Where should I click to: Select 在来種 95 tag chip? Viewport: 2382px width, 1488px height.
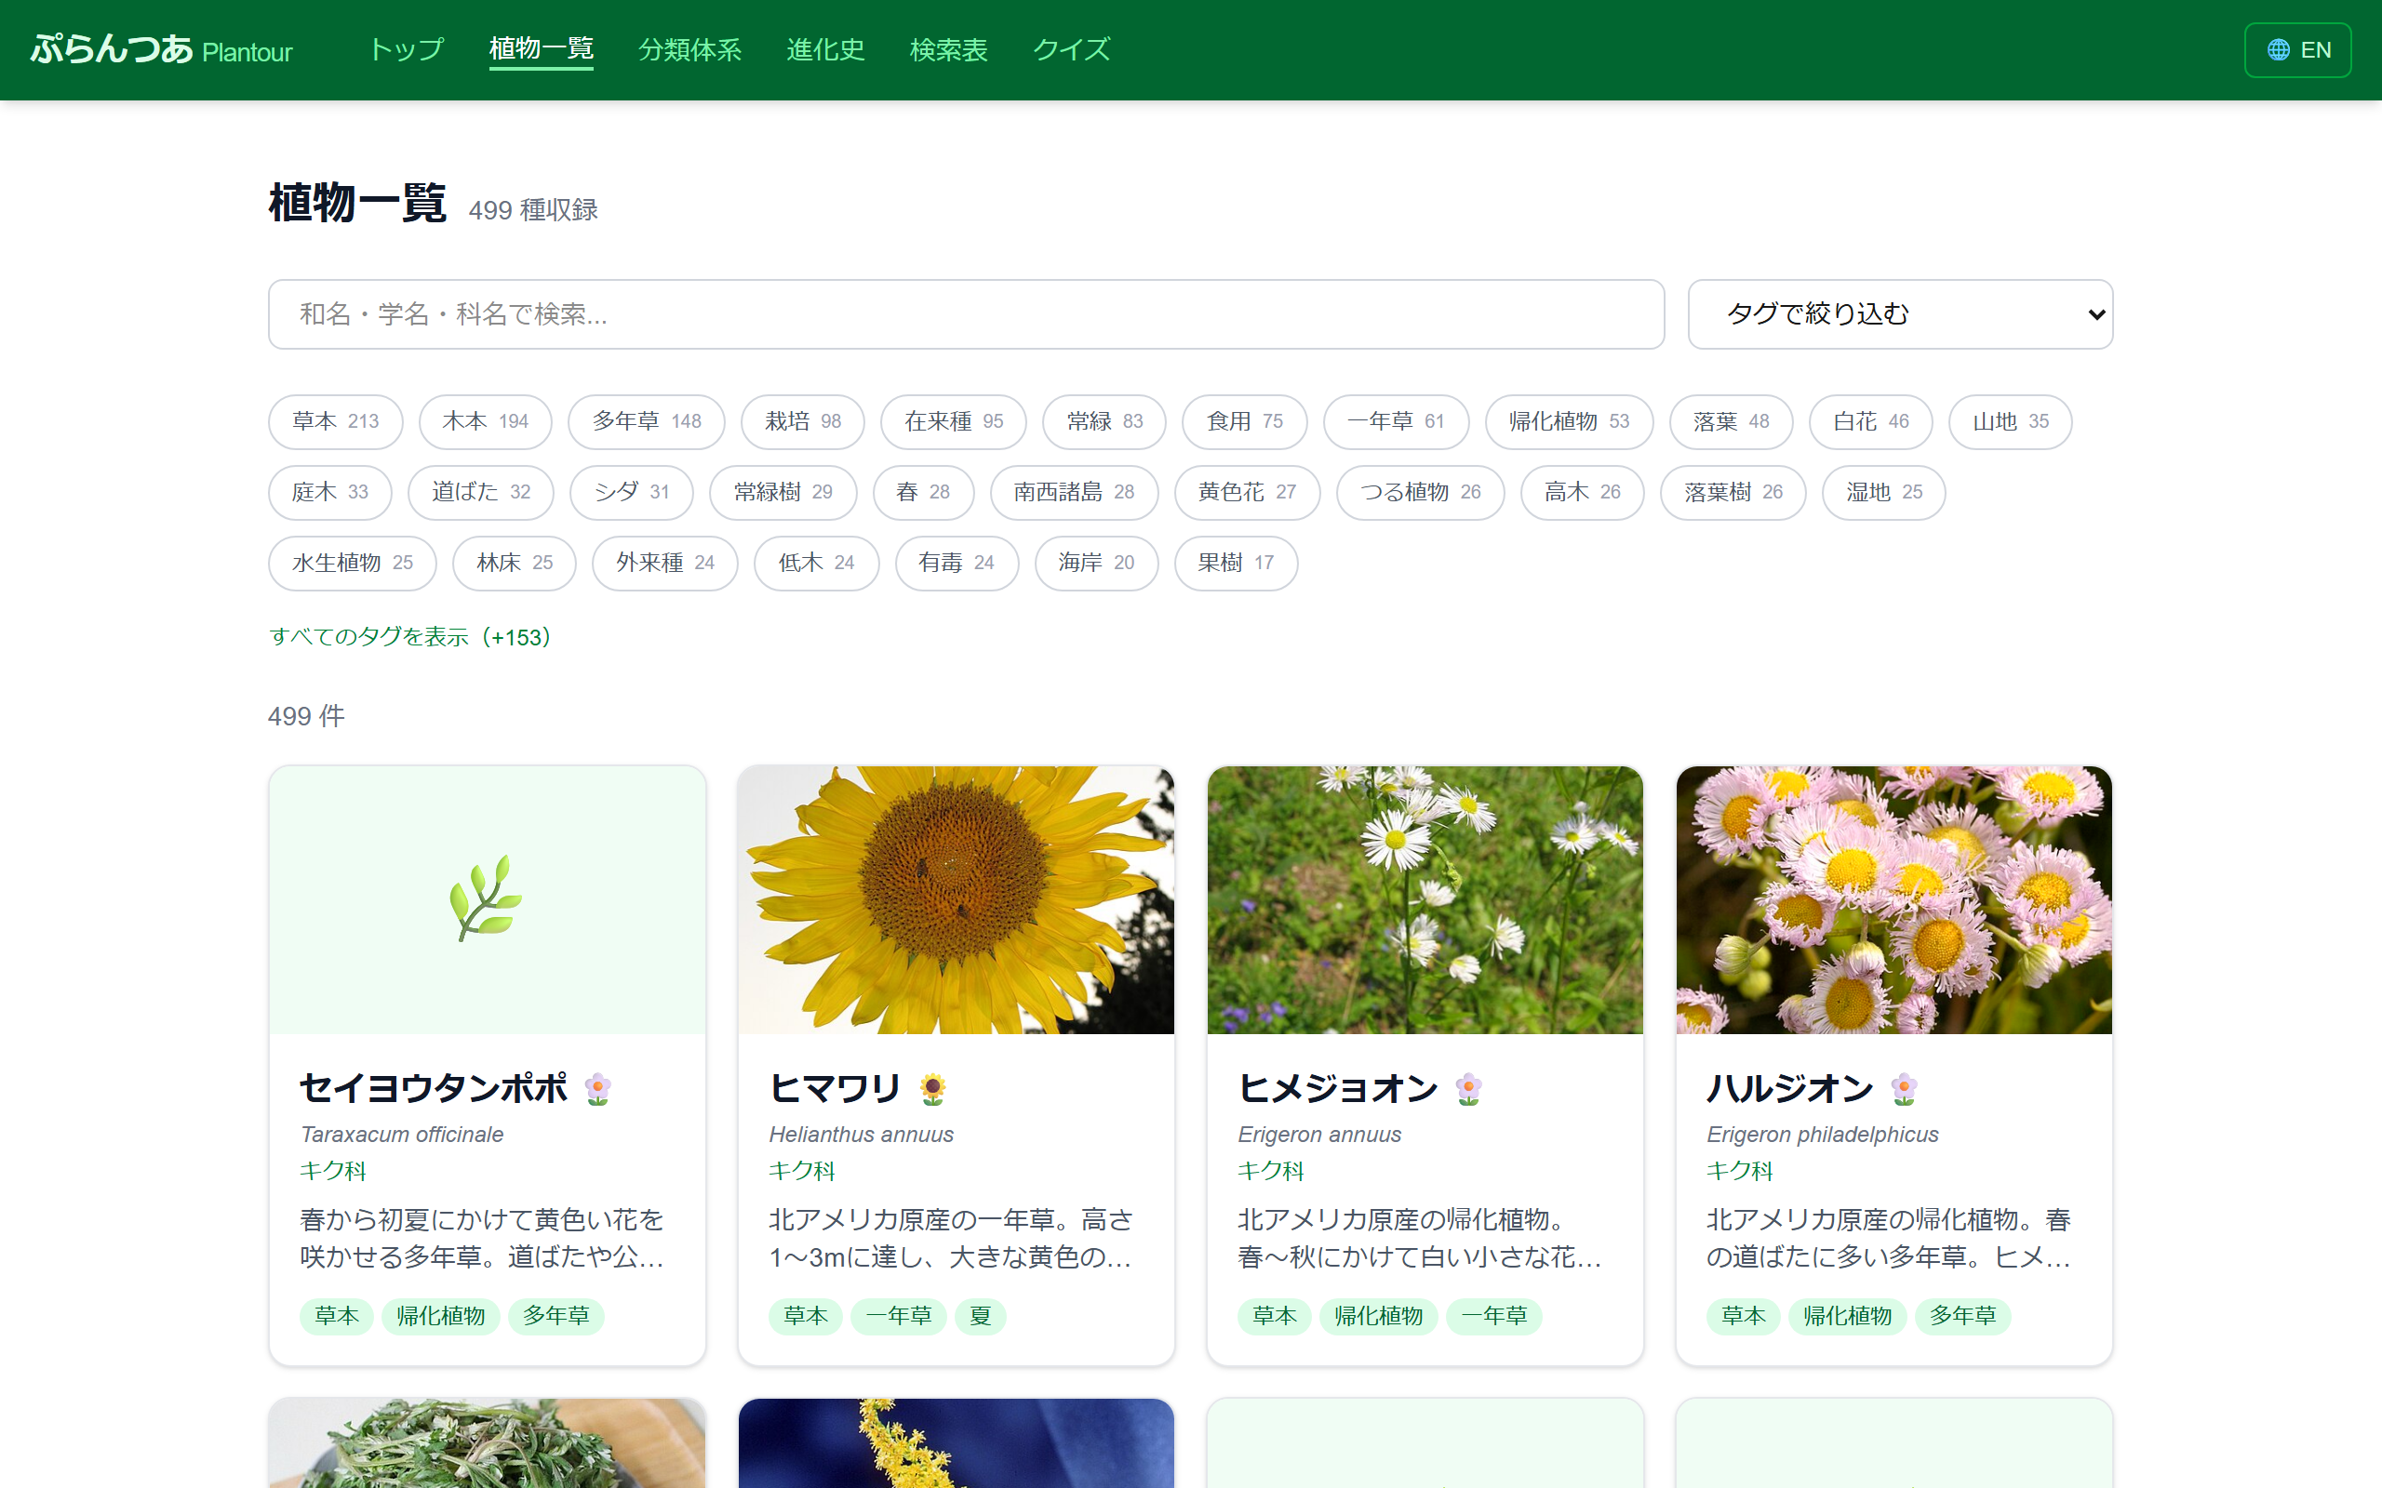(954, 421)
